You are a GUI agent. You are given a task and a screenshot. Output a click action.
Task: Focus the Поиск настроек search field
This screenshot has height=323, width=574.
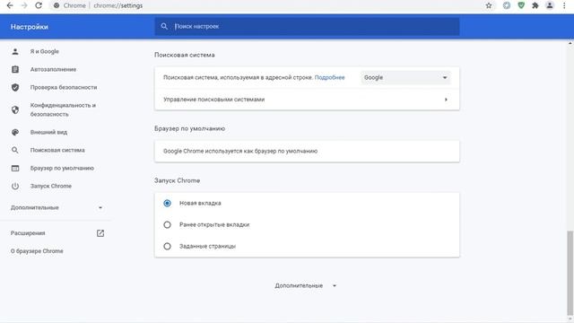pyautogui.click(x=307, y=26)
